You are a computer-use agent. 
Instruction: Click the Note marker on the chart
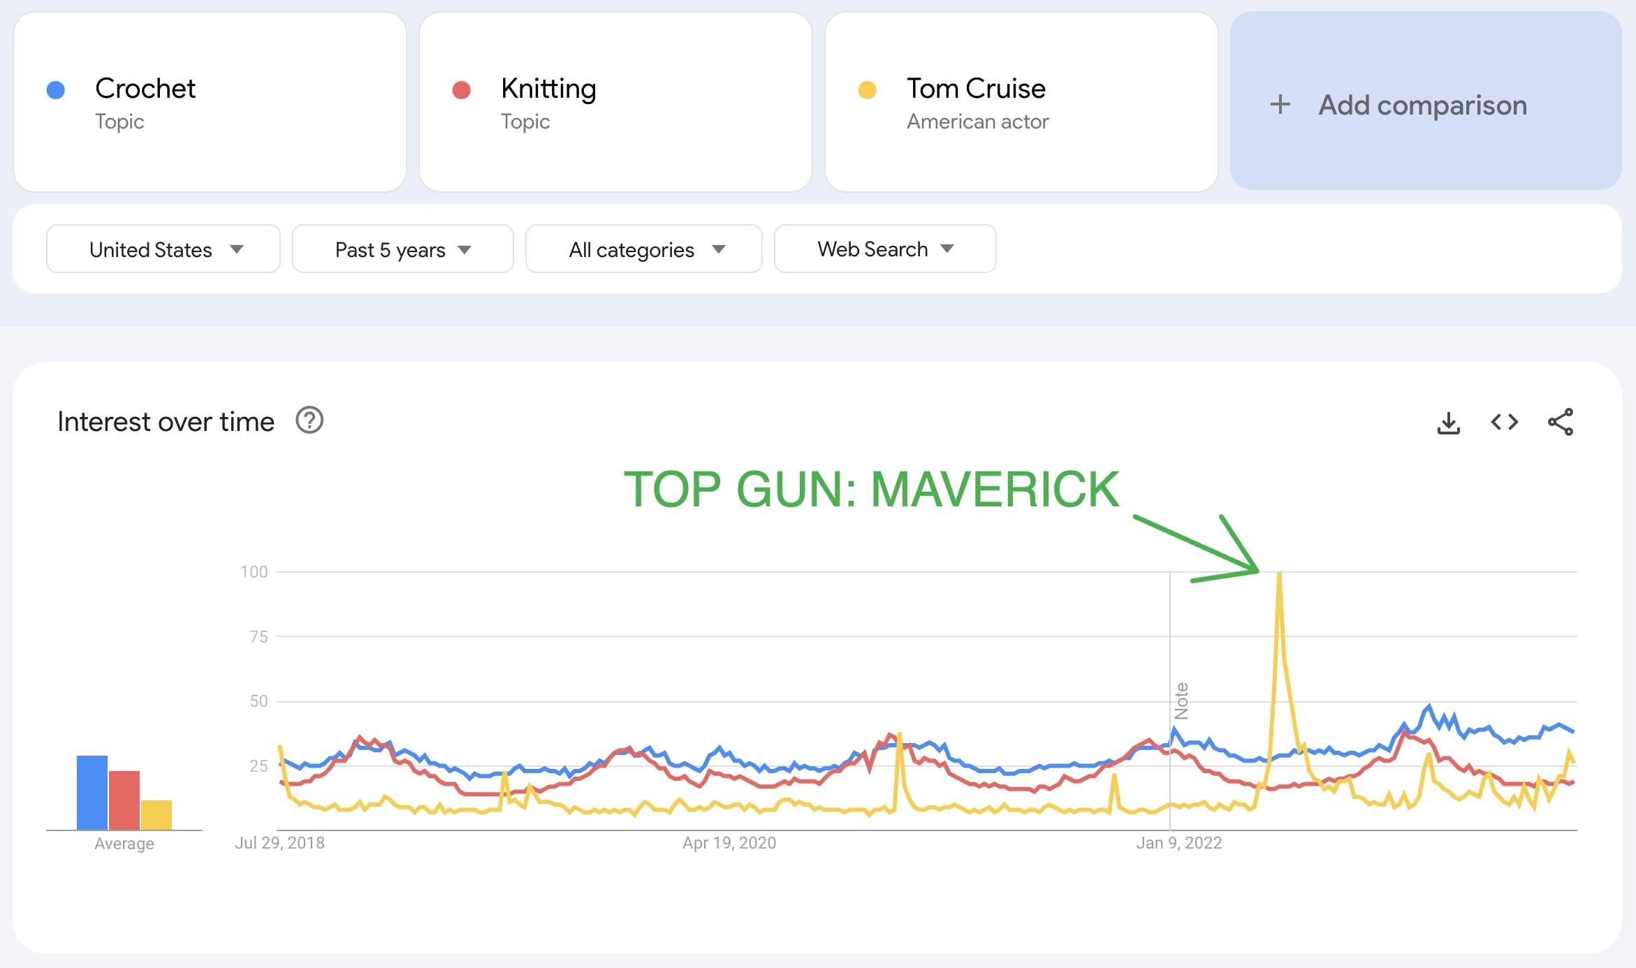1181,701
